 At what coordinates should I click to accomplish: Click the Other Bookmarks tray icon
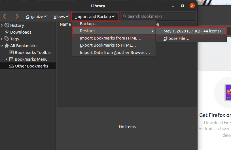pyautogui.click(x=11, y=66)
